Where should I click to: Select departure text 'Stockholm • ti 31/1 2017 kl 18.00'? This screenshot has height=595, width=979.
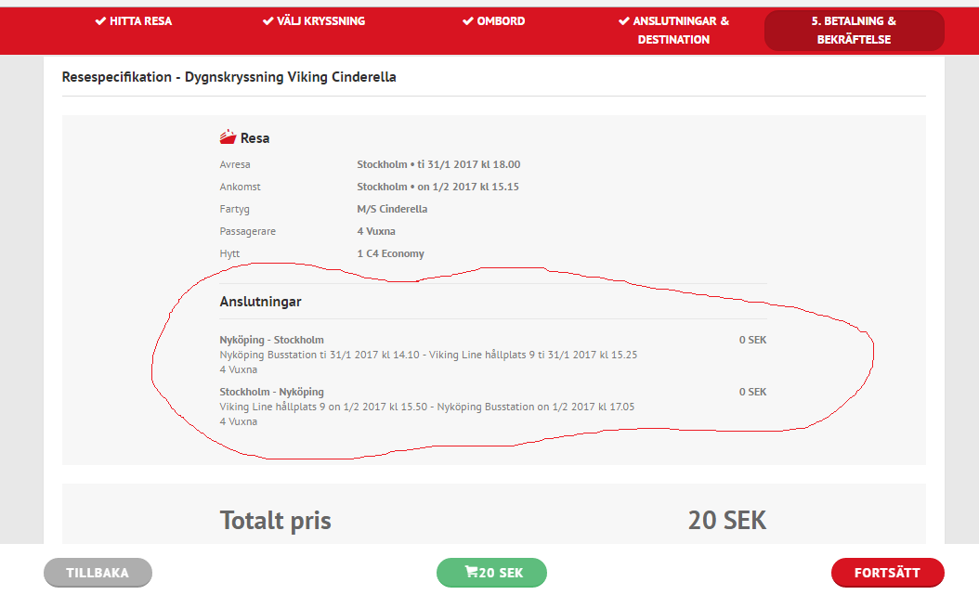(438, 164)
